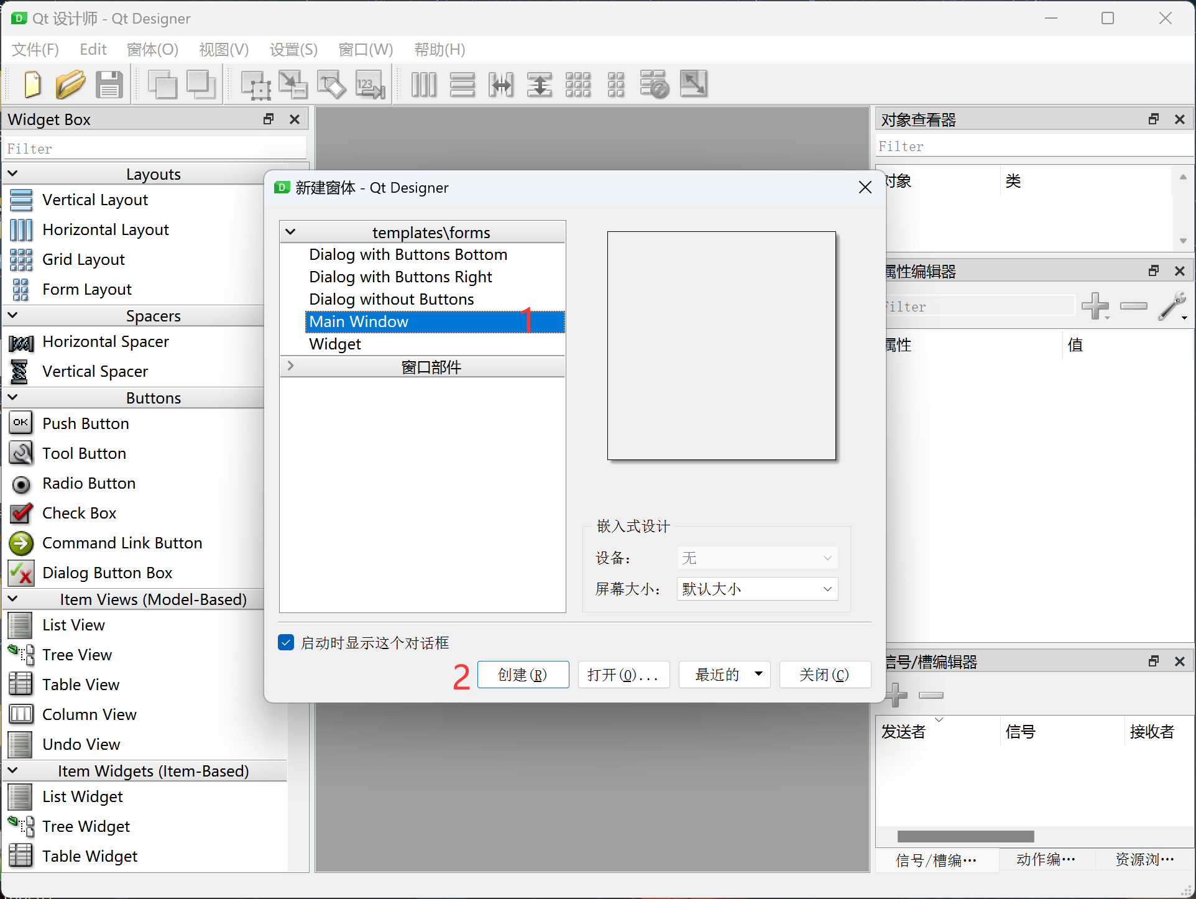Click the Vertical Layout icon
Viewport: 1196px width, 899px height.
[x=21, y=199]
